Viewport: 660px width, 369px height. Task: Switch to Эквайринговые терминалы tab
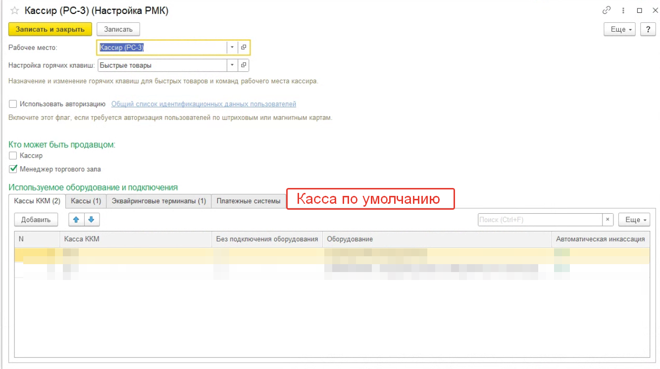[x=158, y=201]
